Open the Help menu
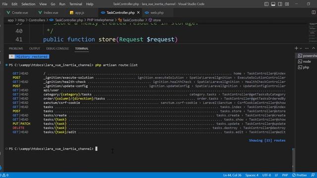Image resolution: width=317 pixels, height=178 pixels. tap(90, 4)
